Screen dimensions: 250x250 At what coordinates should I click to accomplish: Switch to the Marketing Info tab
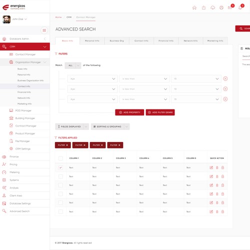tap(215, 41)
